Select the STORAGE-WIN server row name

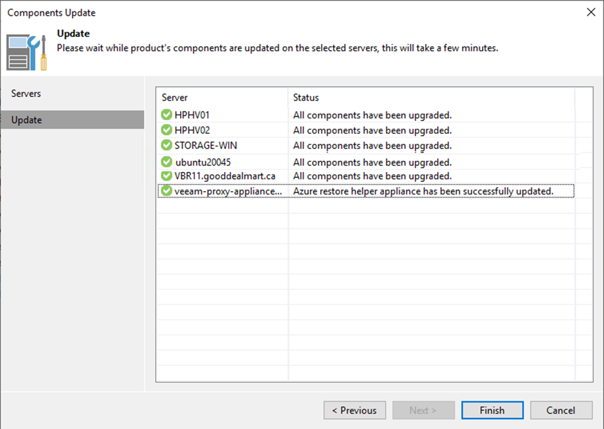pyautogui.click(x=206, y=146)
